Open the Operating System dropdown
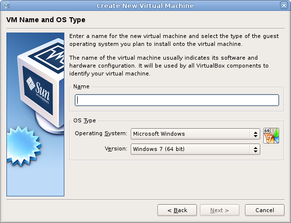The height and width of the screenshot is (223, 291). (195, 134)
